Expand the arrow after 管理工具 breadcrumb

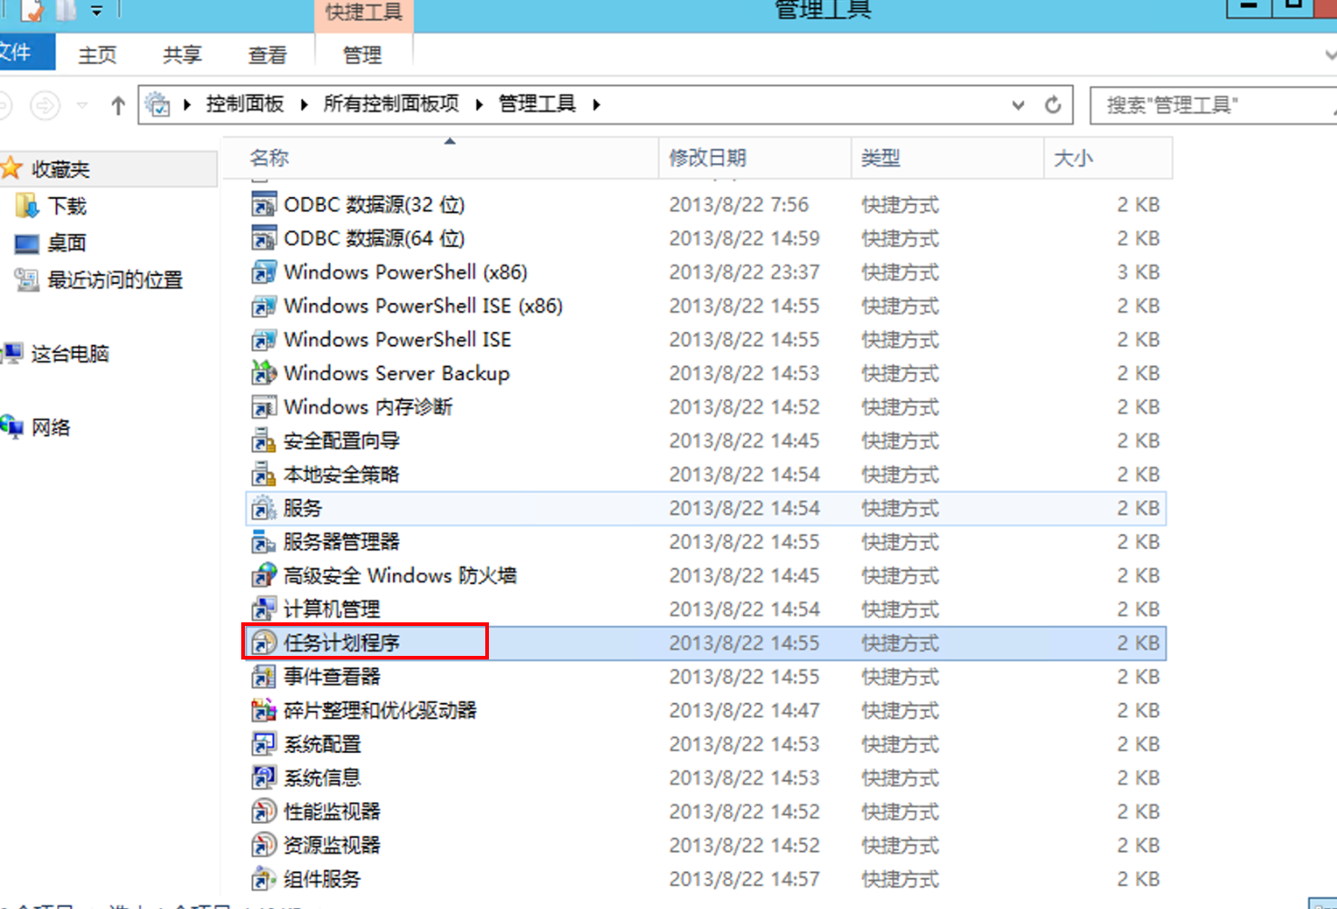click(596, 104)
